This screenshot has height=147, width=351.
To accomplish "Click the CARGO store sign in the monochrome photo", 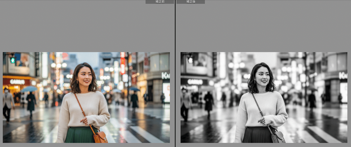I will [195, 82].
